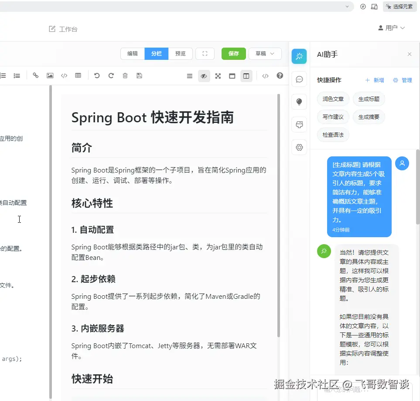Screen dimensions: 420x401
Task: Insert an image using the picture icon
Action: coord(50,76)
